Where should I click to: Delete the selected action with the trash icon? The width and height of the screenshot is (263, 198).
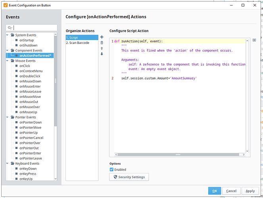pyautogui.click(x=102, y=43)
